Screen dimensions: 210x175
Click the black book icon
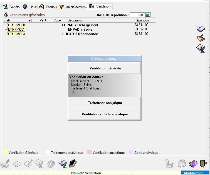point(73,163)
